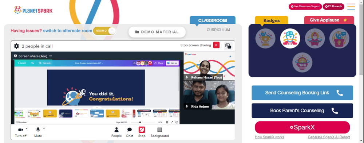Viewport: 364px width, 143px height.
Task: Click Canva Sign up button
Action: pos(172,63)
